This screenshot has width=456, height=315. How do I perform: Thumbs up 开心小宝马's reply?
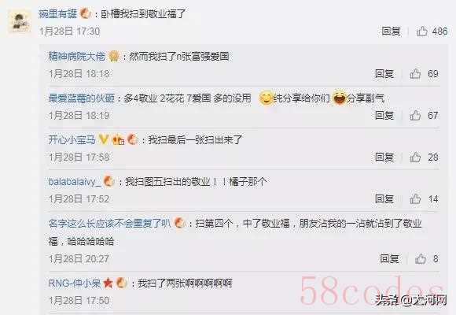point(415,157)
